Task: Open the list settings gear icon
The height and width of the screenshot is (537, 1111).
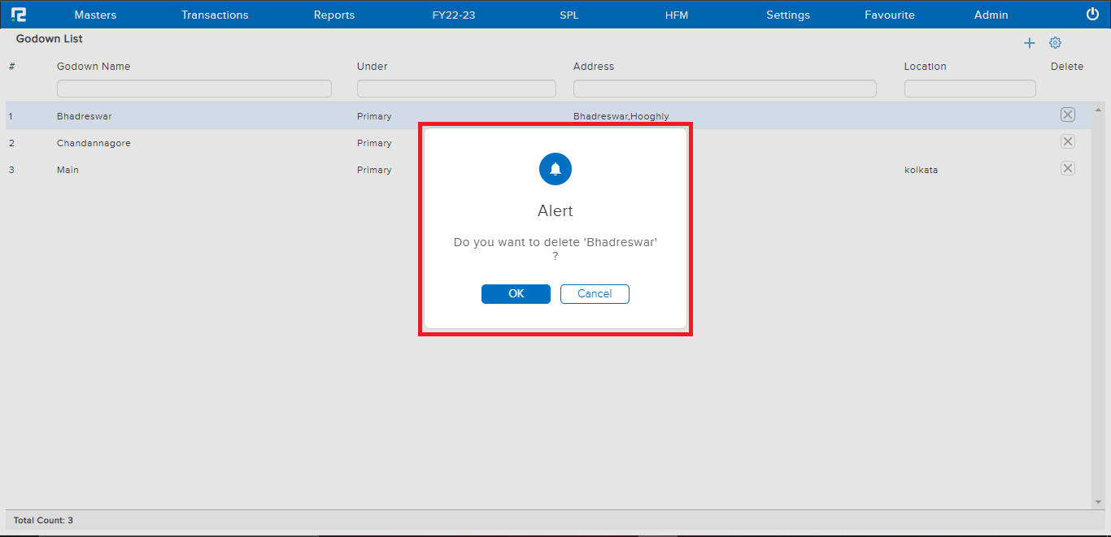Action: pos(1055,43)
